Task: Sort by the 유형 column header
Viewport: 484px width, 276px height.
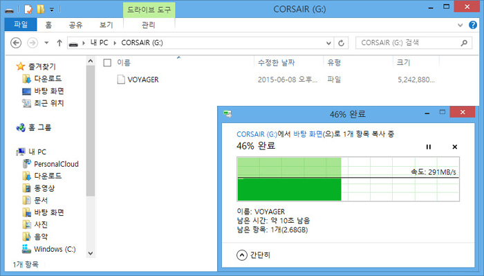Action: click(x=334, y=63)
